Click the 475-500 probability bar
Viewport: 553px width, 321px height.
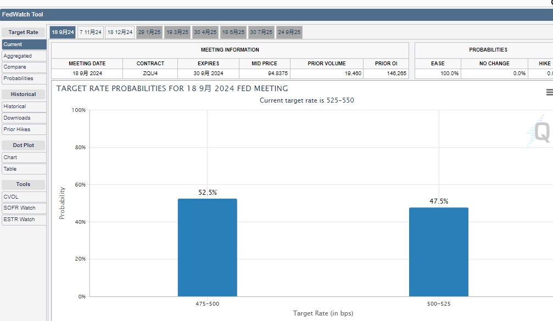pyautogui.click(x=207, y=247)
